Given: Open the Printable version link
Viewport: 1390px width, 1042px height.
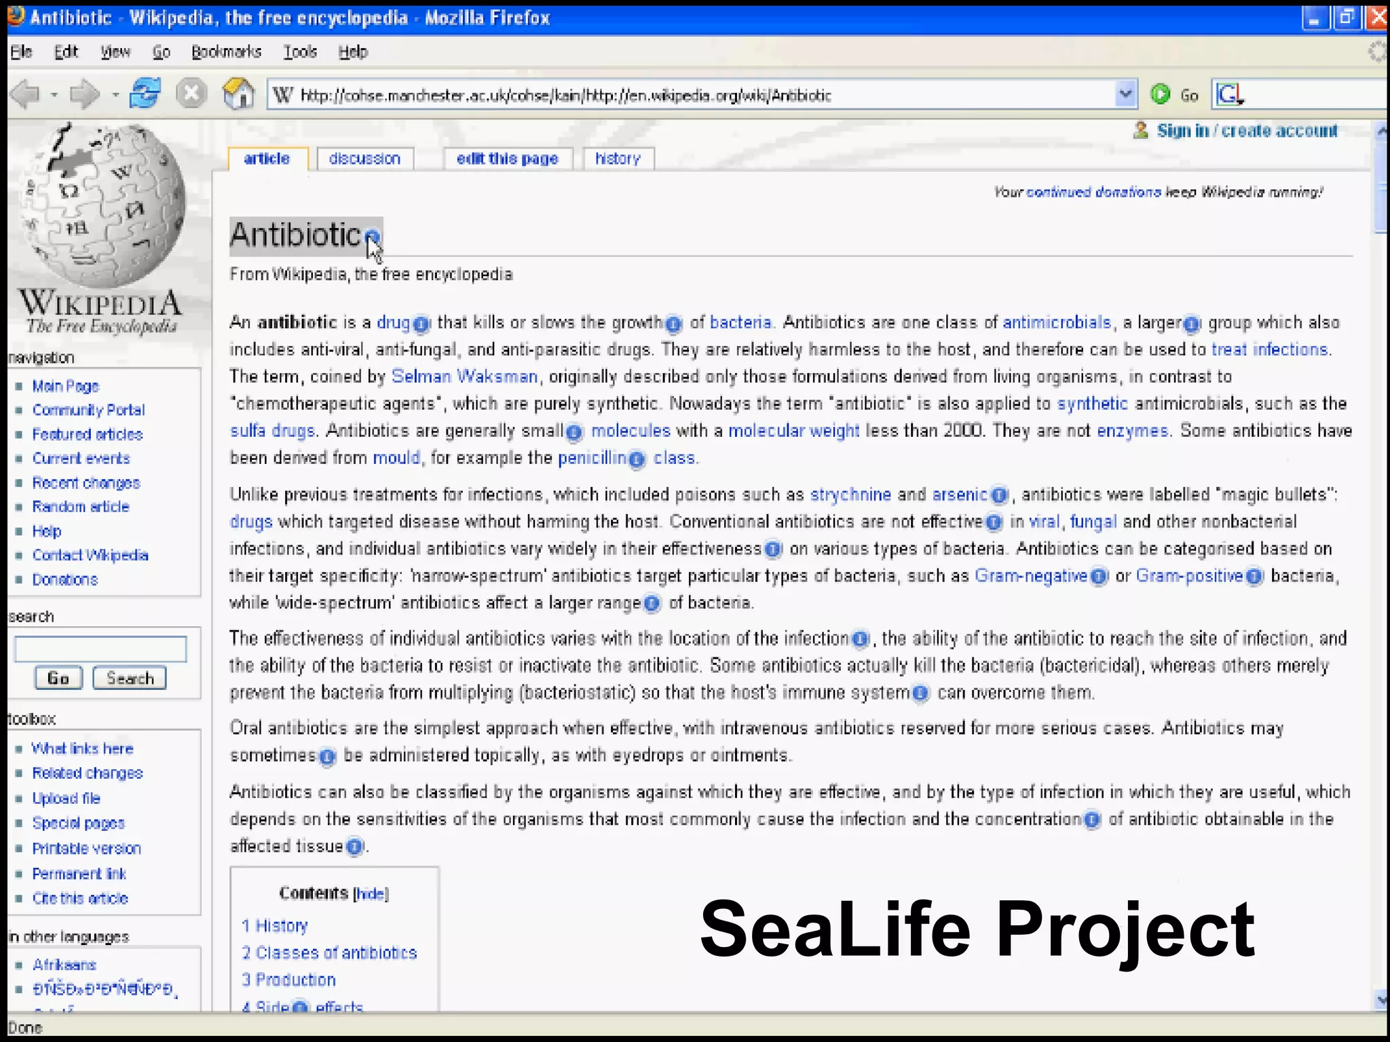Looking at the screenshot, I should [86, 849].
